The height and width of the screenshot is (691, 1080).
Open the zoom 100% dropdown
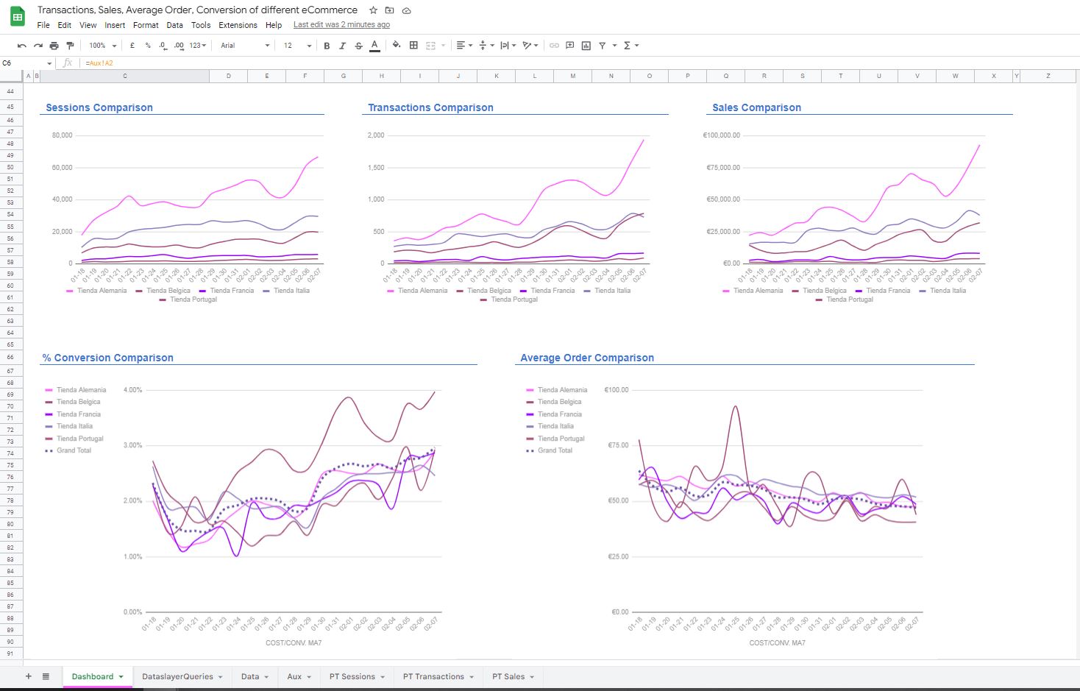(102, 46)
